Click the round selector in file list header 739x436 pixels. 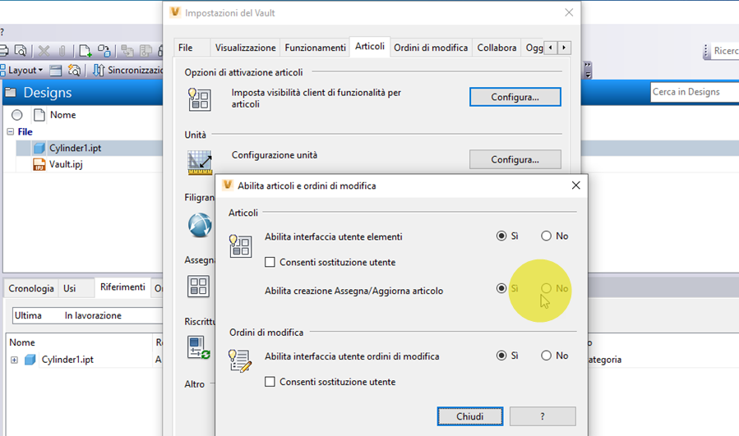(x=17, y=115)
